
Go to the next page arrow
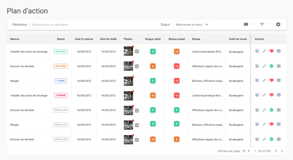282,151
